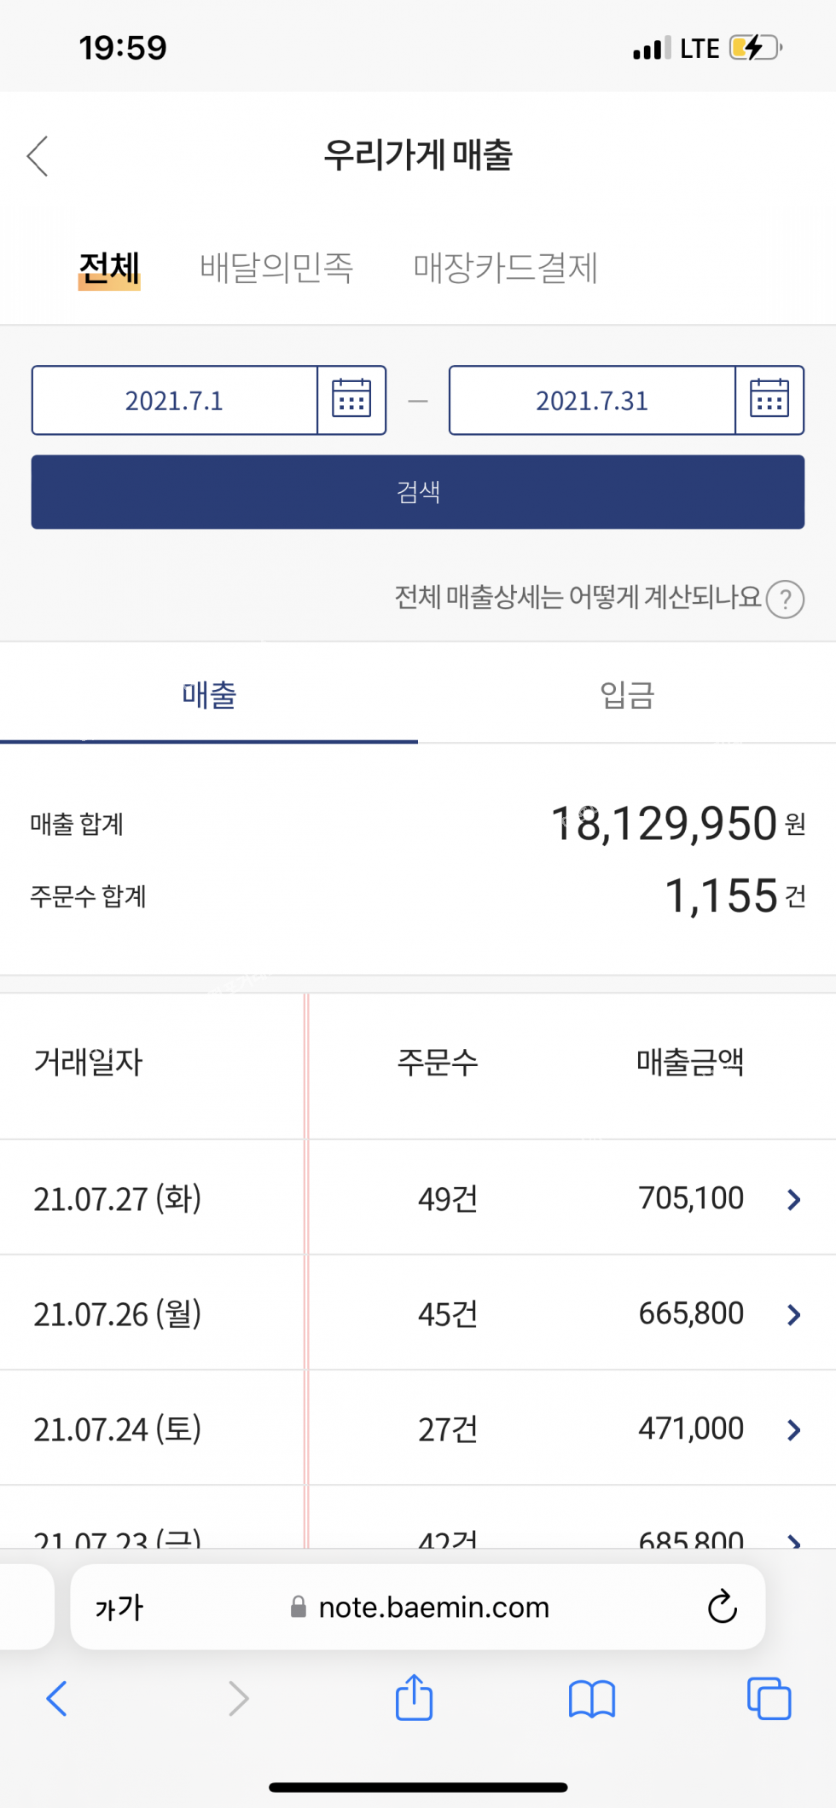Expand details for 21.07.26 (월) row
Viewport: 836px width, 1808px height.
[x=793, y=1314]
